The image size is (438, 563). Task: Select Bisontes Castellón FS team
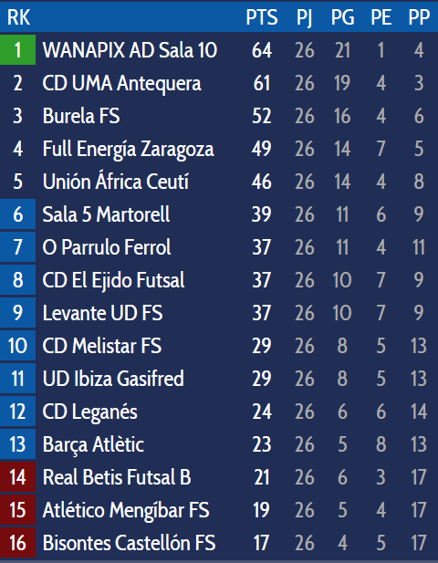[129, 543]
